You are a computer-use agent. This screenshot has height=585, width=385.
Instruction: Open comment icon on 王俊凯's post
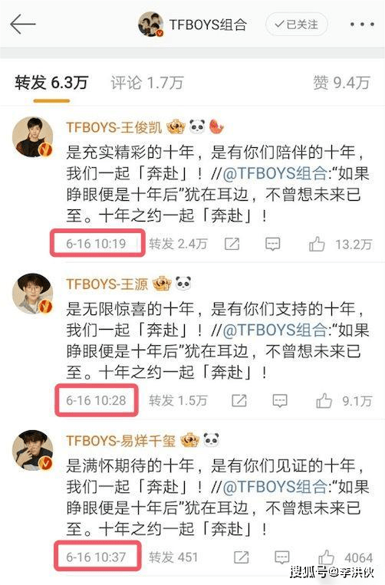click(273, 245)
